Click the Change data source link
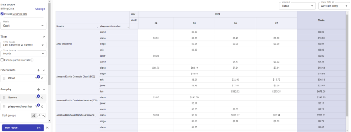 [40, 9]
